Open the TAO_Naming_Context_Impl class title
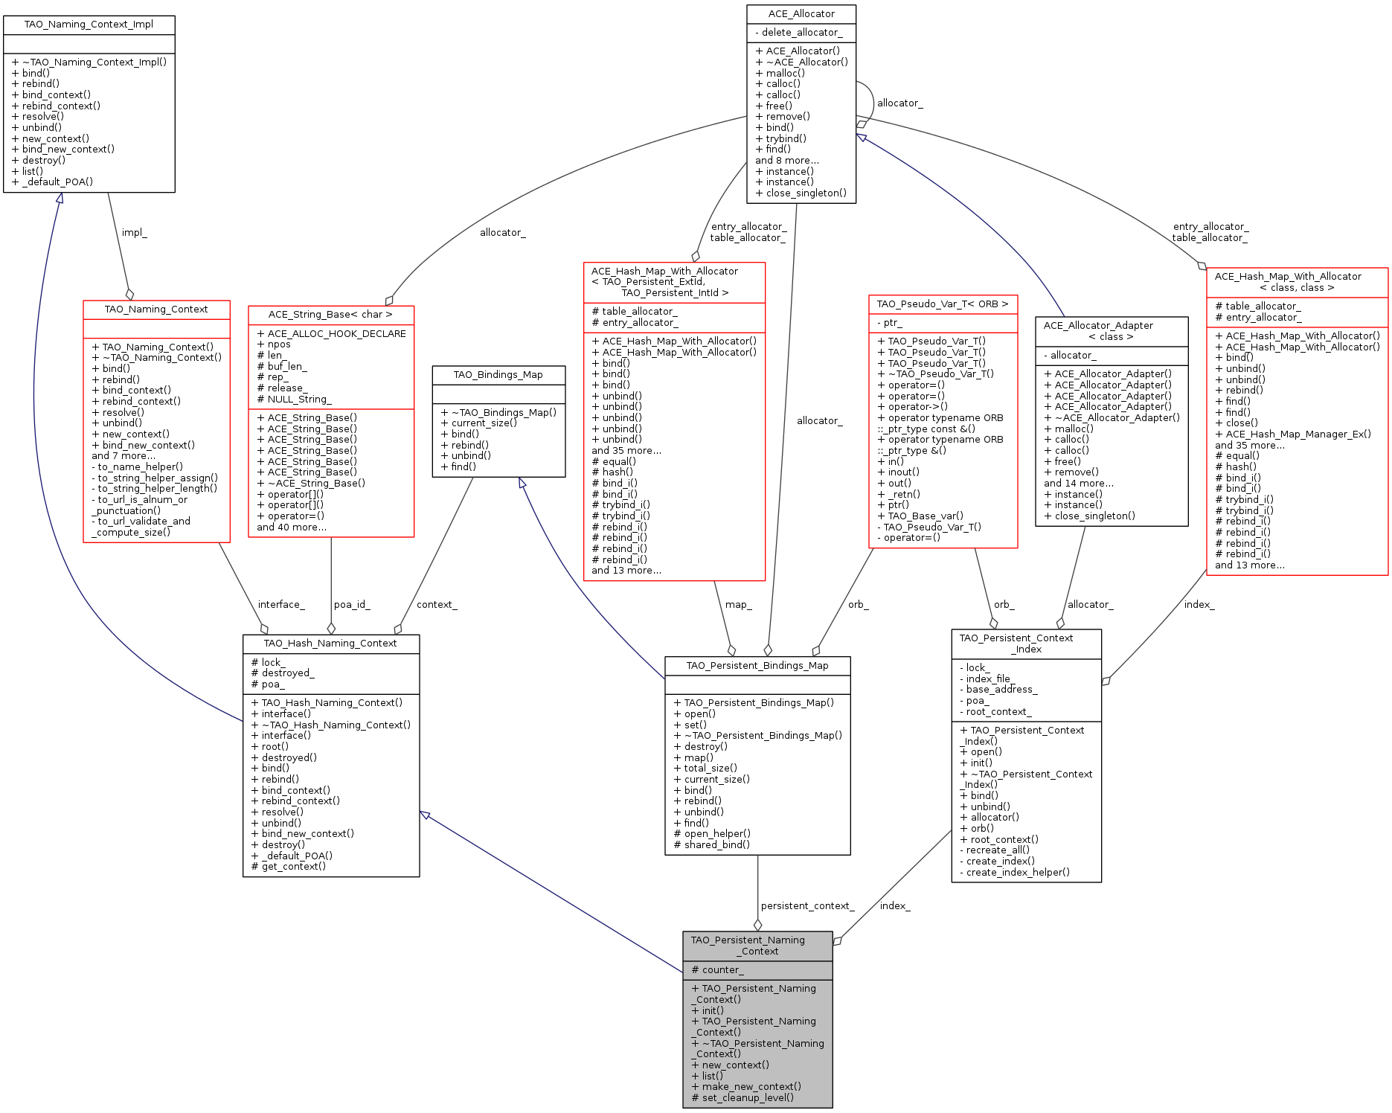The image size is (1392, 1113). click(89, 25)
